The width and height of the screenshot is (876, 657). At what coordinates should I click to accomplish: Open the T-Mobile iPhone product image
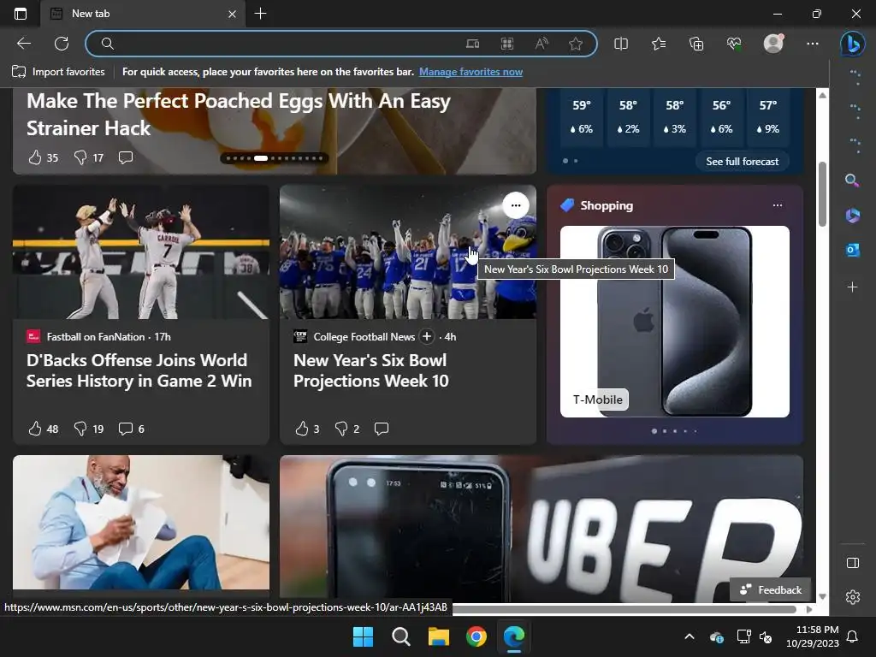675,322
